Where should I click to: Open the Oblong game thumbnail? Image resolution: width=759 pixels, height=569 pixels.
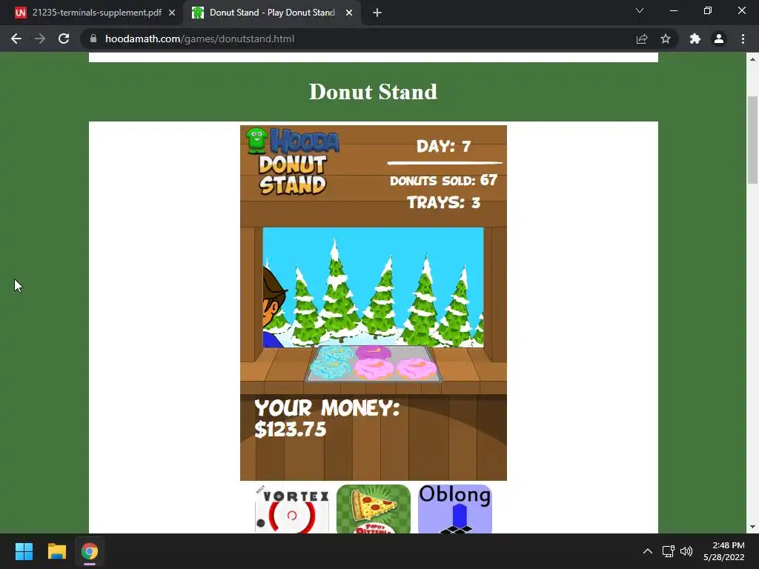(455, 509)
